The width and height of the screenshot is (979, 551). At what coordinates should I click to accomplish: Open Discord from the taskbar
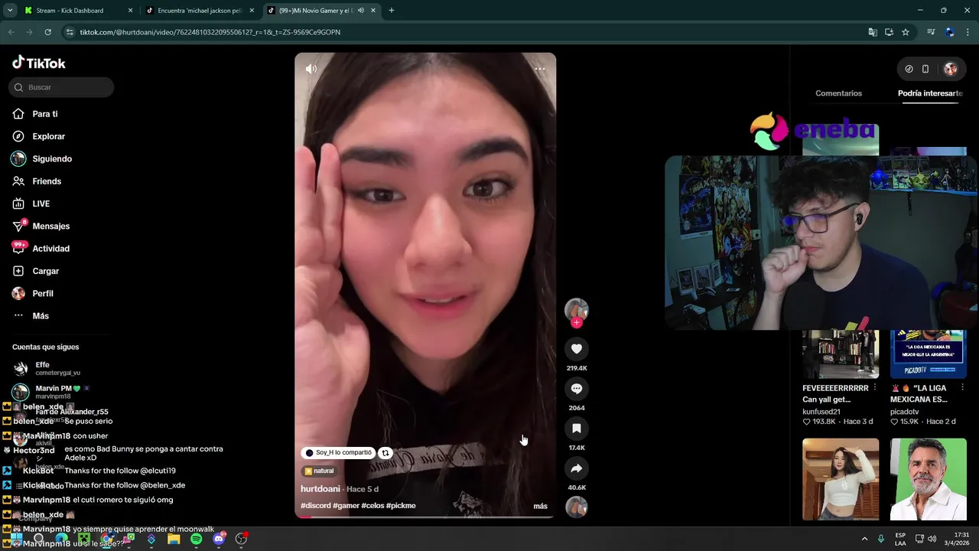(219, 540)
